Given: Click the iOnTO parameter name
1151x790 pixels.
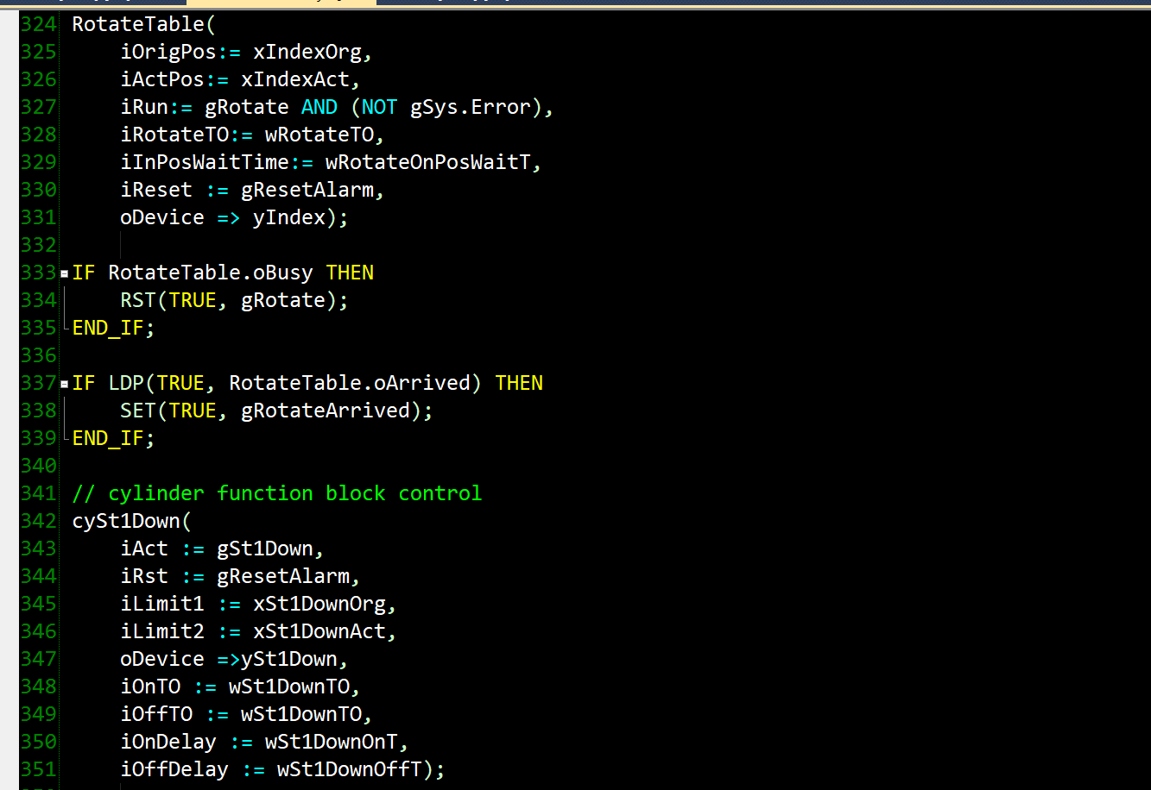Looking at the screenshot, I should point(150,687).
